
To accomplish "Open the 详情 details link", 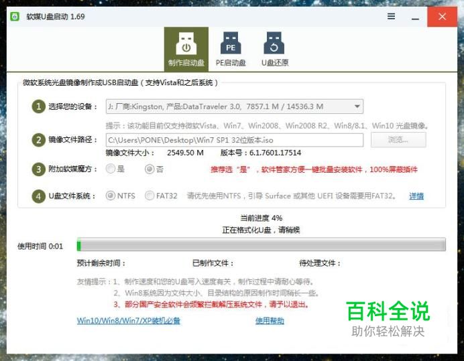I will (416, 196).
